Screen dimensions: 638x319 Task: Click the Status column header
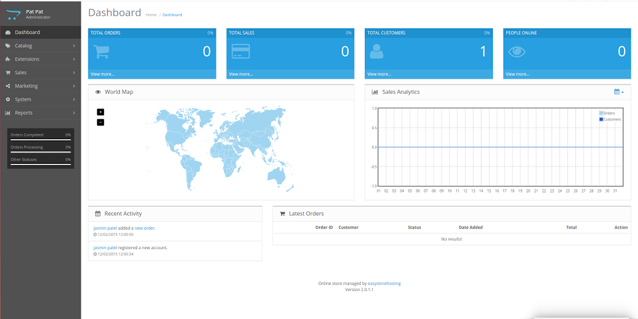(x=414, y=228)
